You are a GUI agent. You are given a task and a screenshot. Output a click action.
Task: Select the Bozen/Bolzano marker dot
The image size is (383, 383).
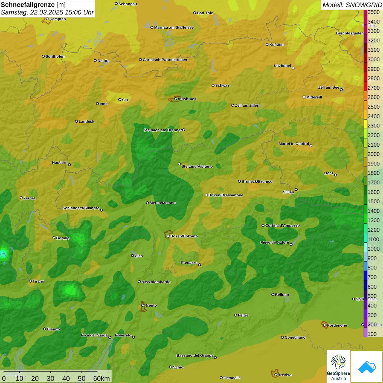coord(168,236)
